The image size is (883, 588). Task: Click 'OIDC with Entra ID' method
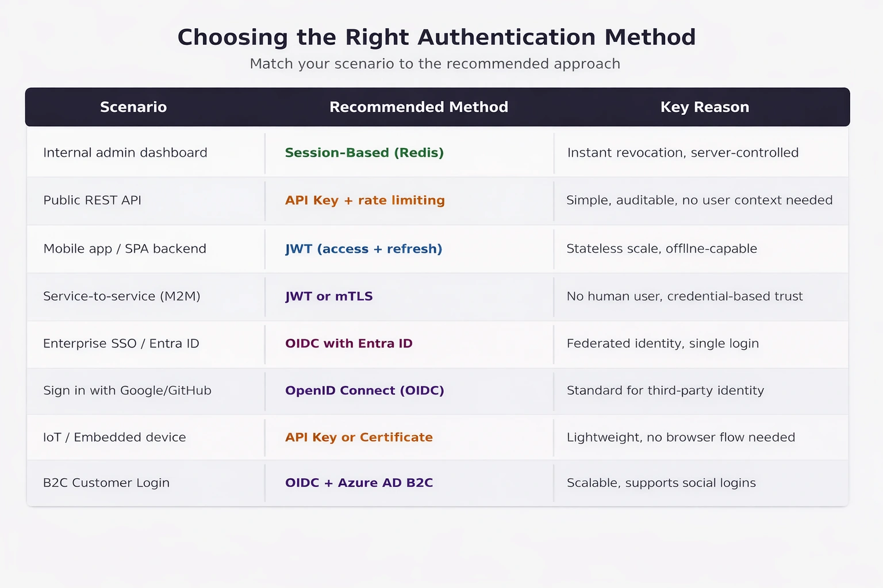349,343
